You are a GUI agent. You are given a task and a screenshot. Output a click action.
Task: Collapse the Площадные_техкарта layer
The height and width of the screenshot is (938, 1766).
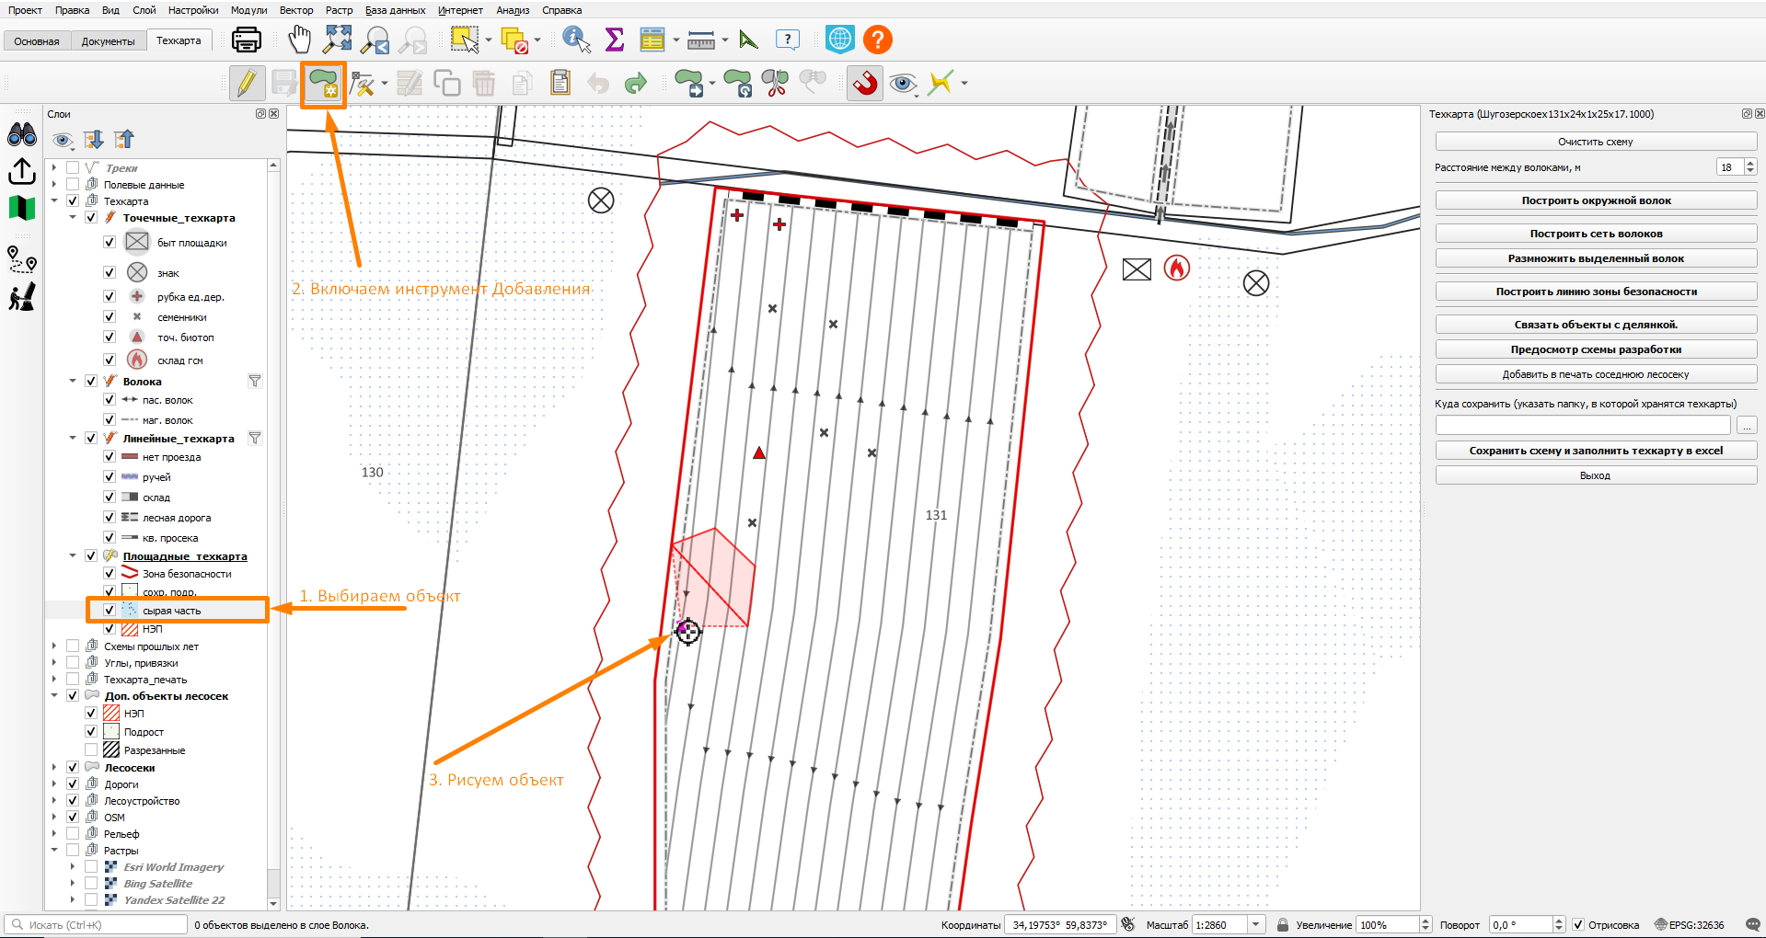[73, 555]
